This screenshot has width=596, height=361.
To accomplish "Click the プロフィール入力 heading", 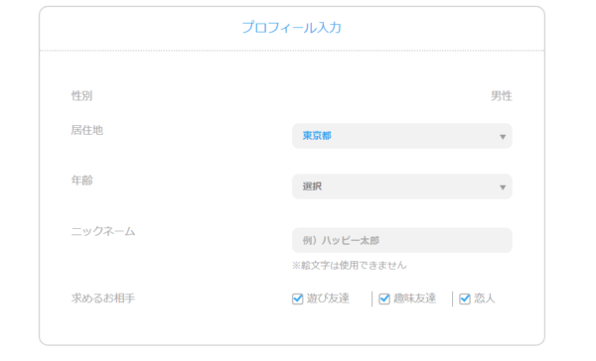I will click(x=291, y=28).
